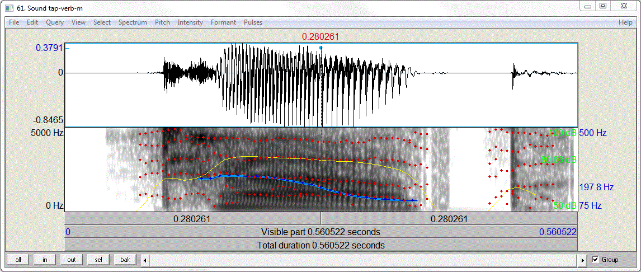
Task: Minimize the Sound tap-verb-m window
Action: [x=588, y=6]
